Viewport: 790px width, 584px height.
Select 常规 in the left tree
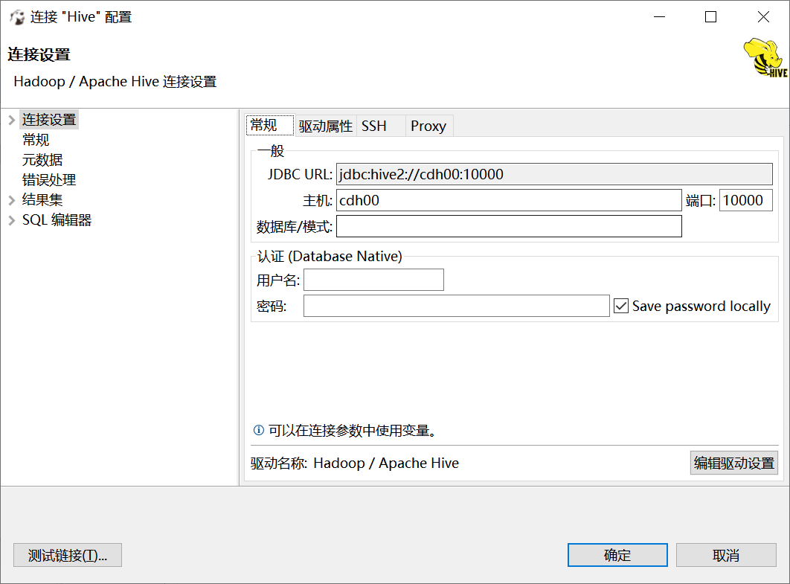click(x=35, y=140)
